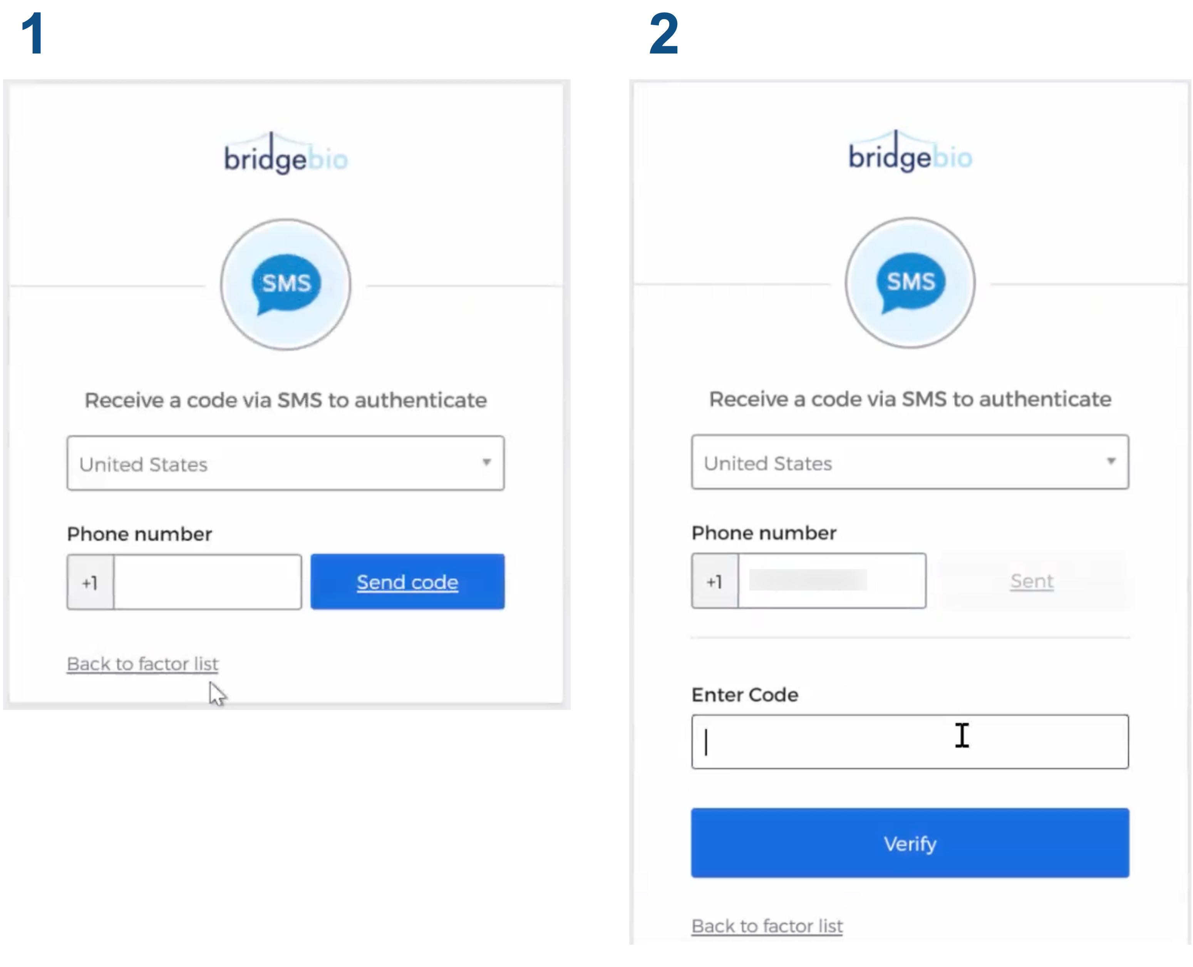Click the phone number input in panel 1
The image size is (1193, 967).
pyautogui.click(x=206, y=582)
